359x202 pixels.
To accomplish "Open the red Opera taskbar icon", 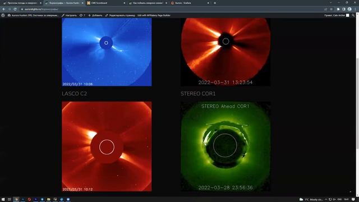I will [29, 200].
